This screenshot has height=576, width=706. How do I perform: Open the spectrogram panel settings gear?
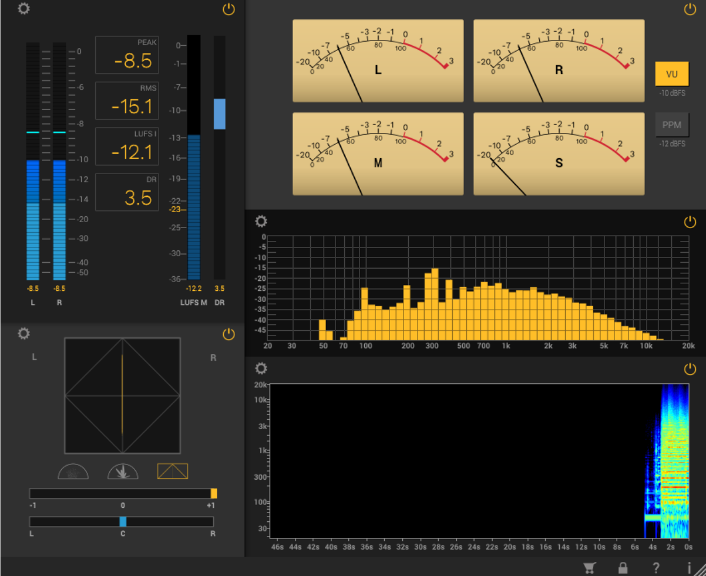click(261, 369)
